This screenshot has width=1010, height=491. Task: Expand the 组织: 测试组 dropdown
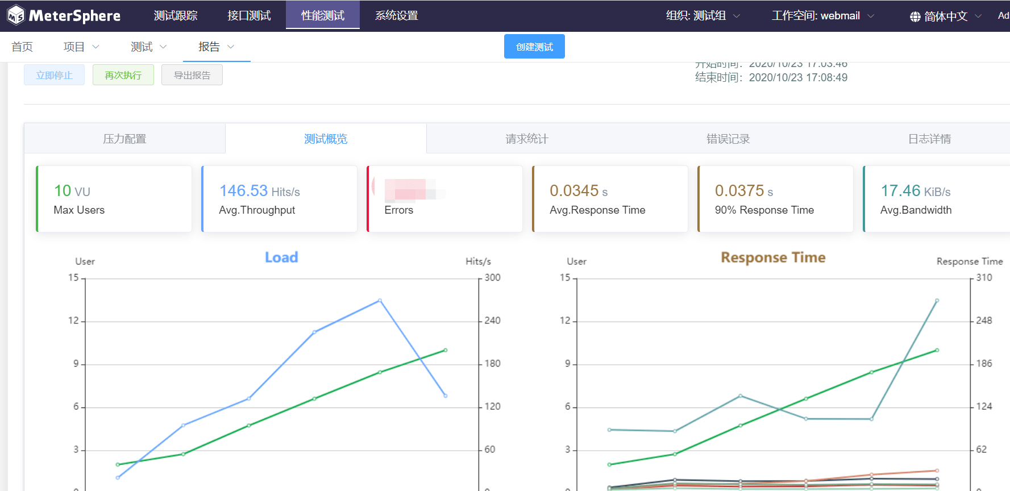click(703, 16)
